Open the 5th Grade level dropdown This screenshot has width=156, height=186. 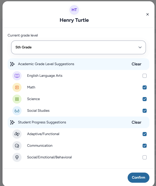coord(79,47)
